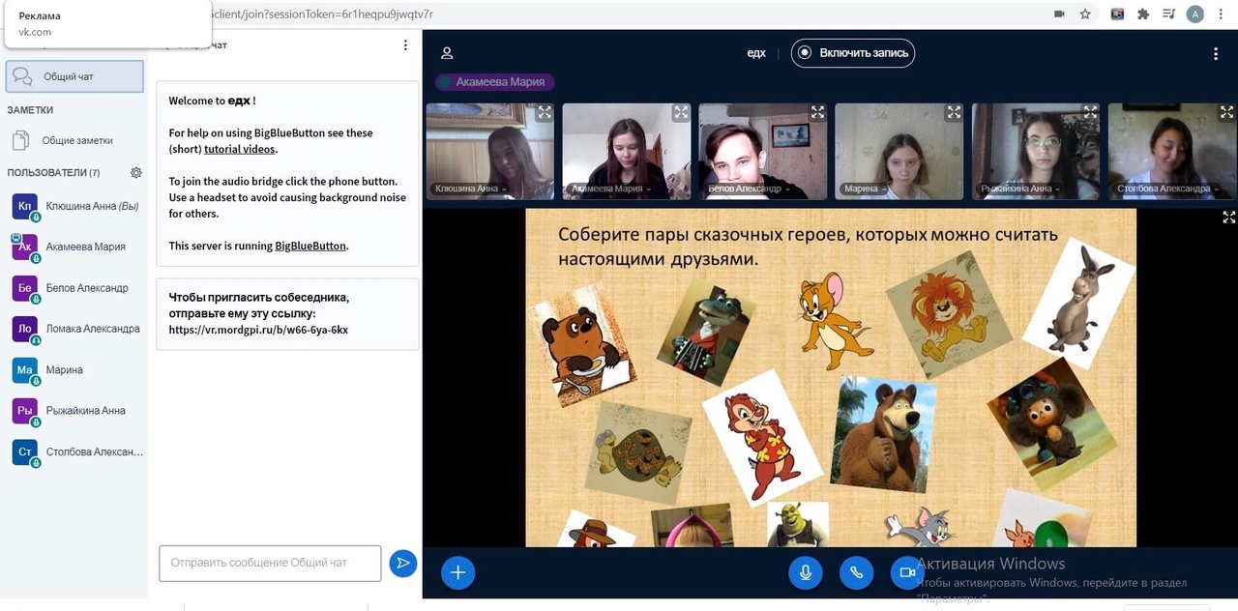The image size is (1238, 611).
Task: Make Рыжайкина Анна webcam fullscreen
Action: (1090, 112)
